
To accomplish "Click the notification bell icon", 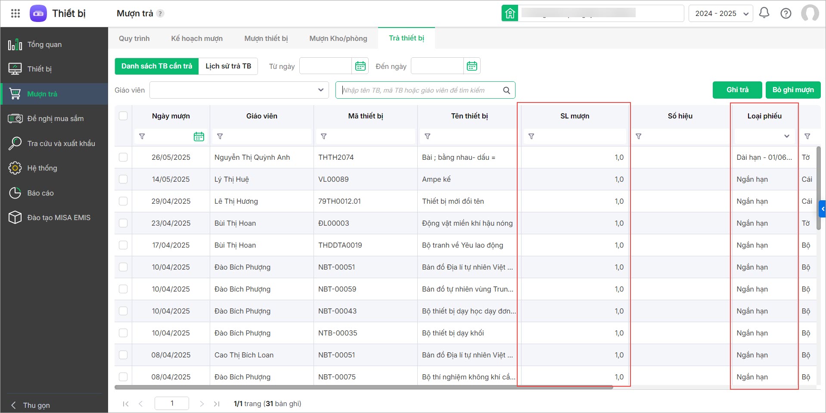I will tap(764, 13).
